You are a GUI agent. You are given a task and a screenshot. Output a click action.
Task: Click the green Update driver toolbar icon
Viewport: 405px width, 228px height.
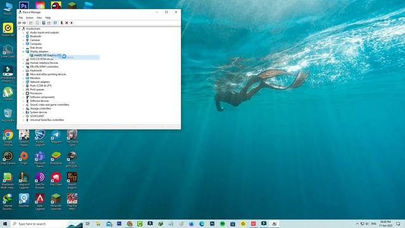tap(62, 23)
